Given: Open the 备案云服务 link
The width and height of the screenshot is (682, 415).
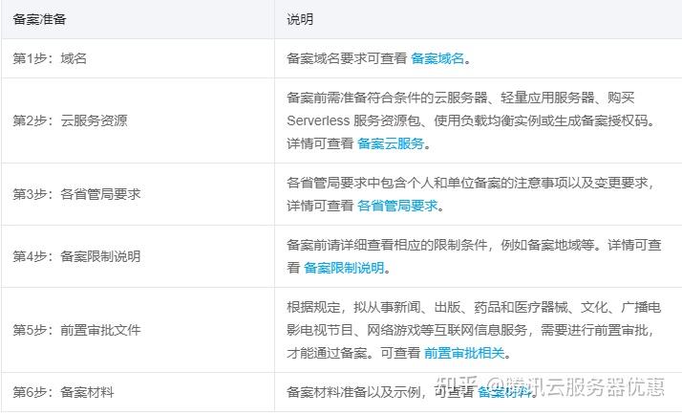Looking at the screenshot, I should (x=391, y=143).
